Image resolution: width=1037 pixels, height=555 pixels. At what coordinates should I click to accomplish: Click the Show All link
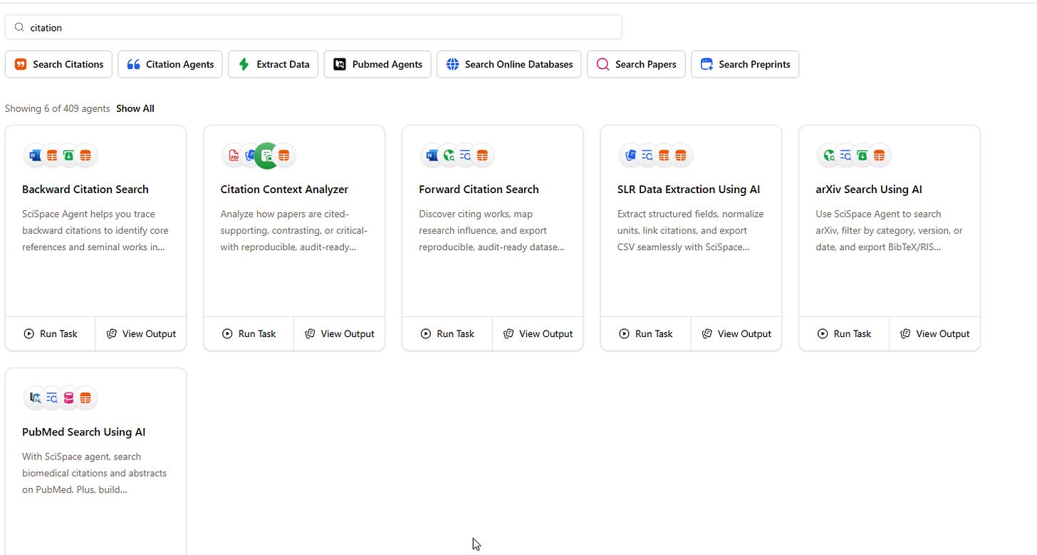coord(135,108)
